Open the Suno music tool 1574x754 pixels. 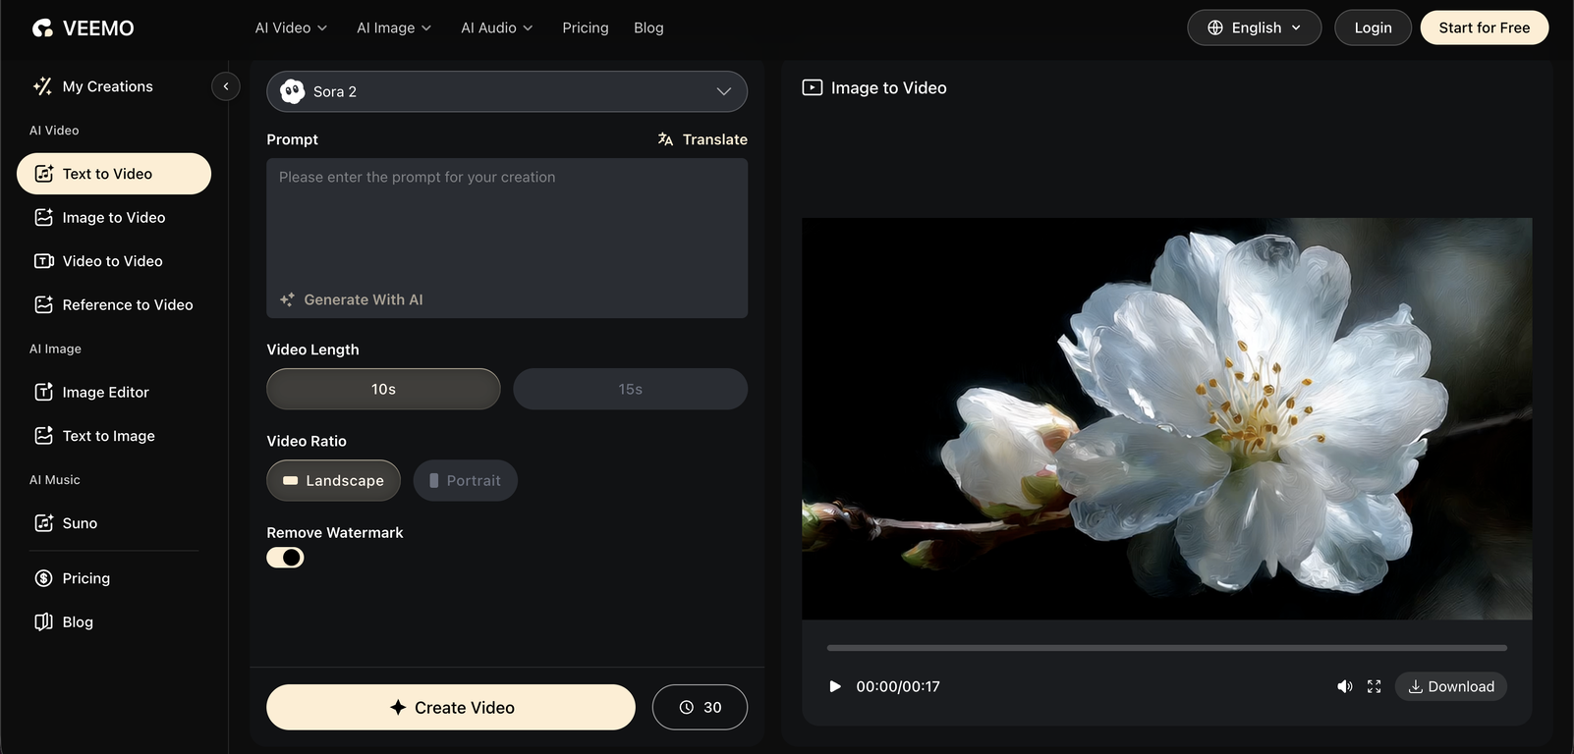[80, 523]
